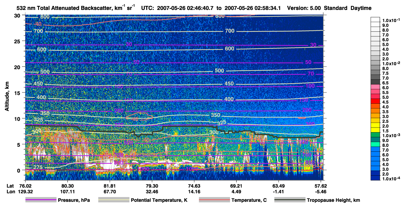Click the longitude value "4.49"
The image size is (403, 207).
point(236,191)
